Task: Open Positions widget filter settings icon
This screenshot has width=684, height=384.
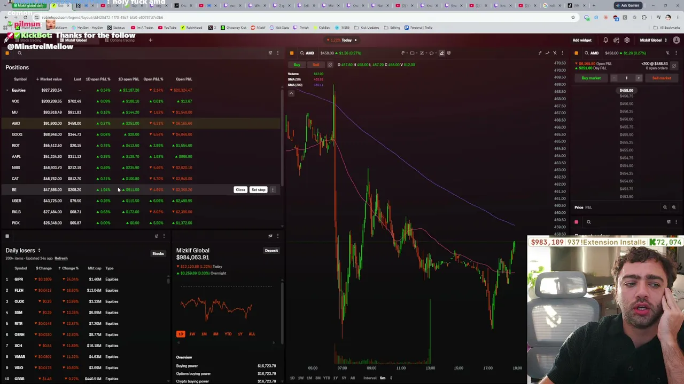Action: point(270,53)
